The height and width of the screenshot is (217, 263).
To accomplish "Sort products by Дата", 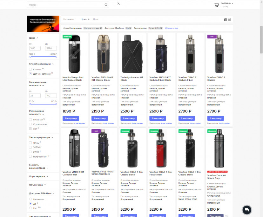I will [96, 19].
